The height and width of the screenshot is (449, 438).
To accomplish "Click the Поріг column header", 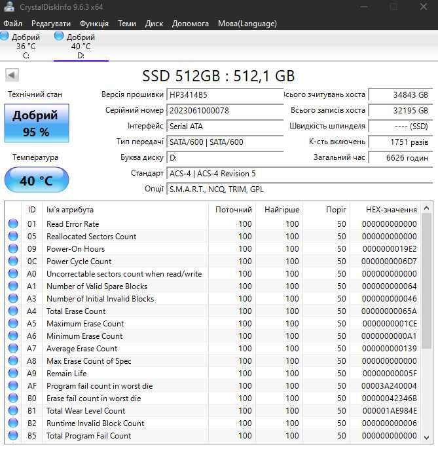I will (x=327, y=210).
